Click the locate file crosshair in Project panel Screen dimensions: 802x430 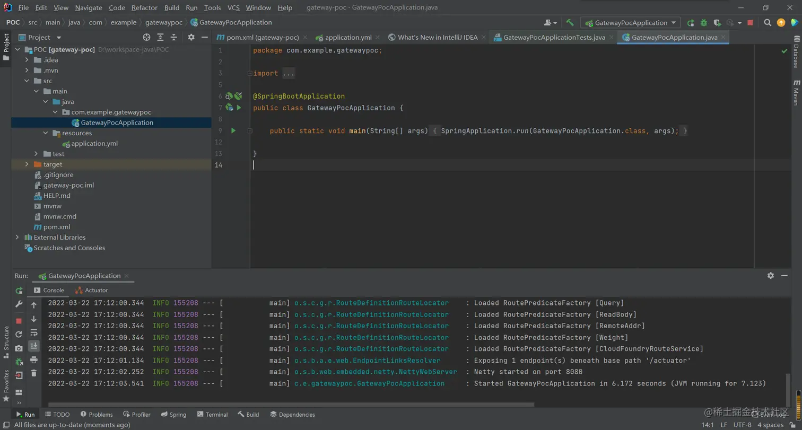[x=147, y=37]
